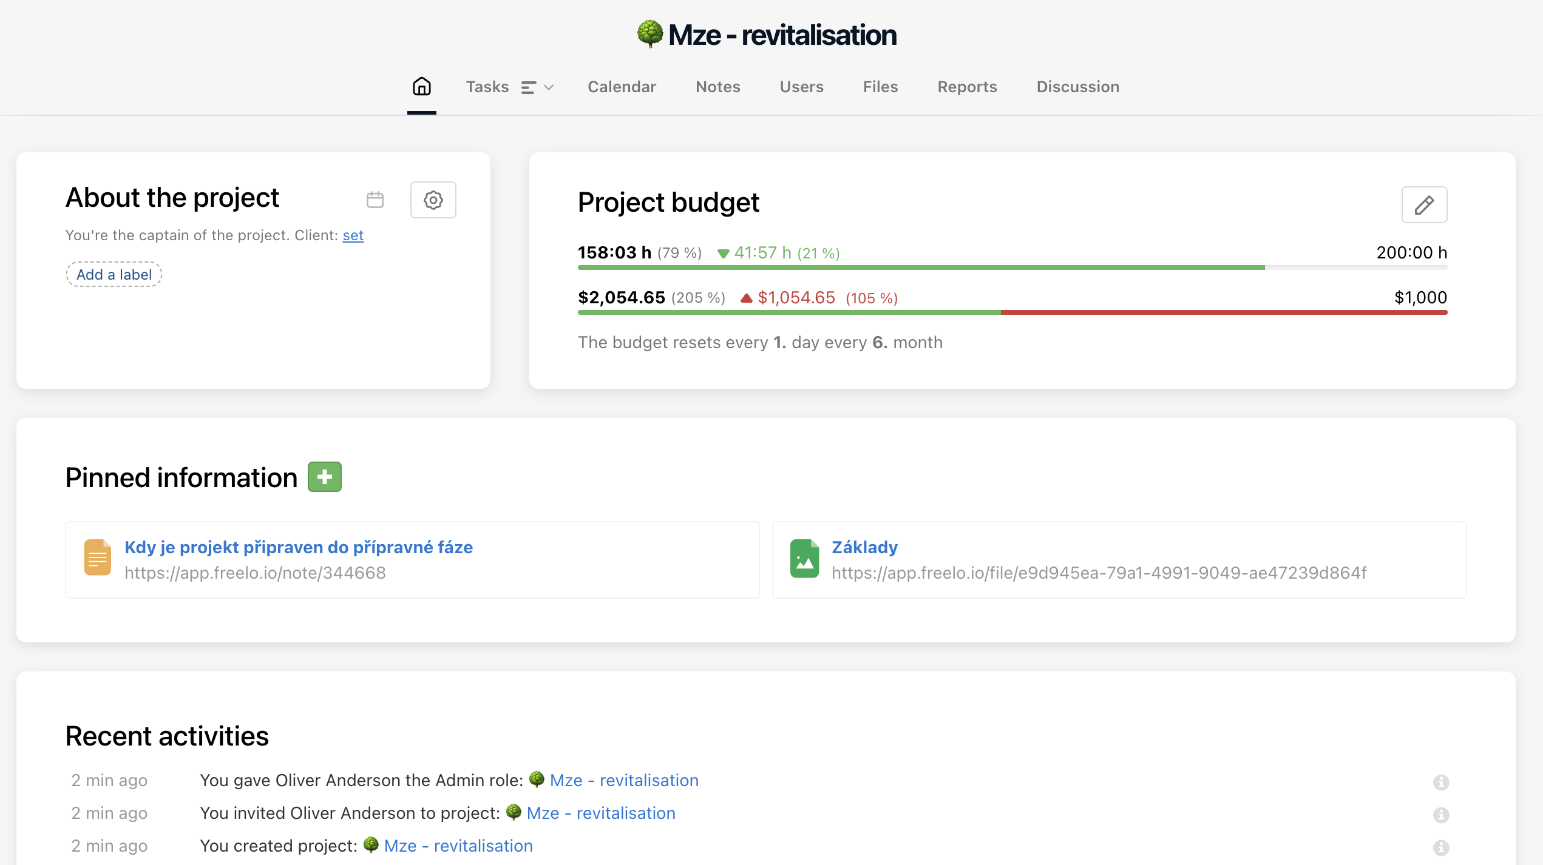Click the Add a label button
The image size is (1543, 865).
coord(114,274)
